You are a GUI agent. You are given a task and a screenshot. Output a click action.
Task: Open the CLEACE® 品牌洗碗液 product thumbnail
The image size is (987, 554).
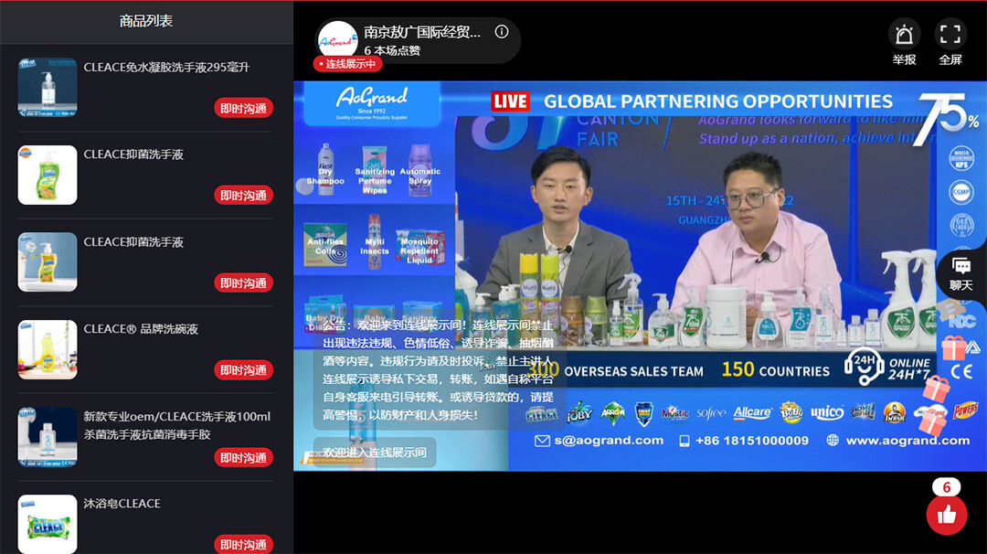tap(48, 349)
